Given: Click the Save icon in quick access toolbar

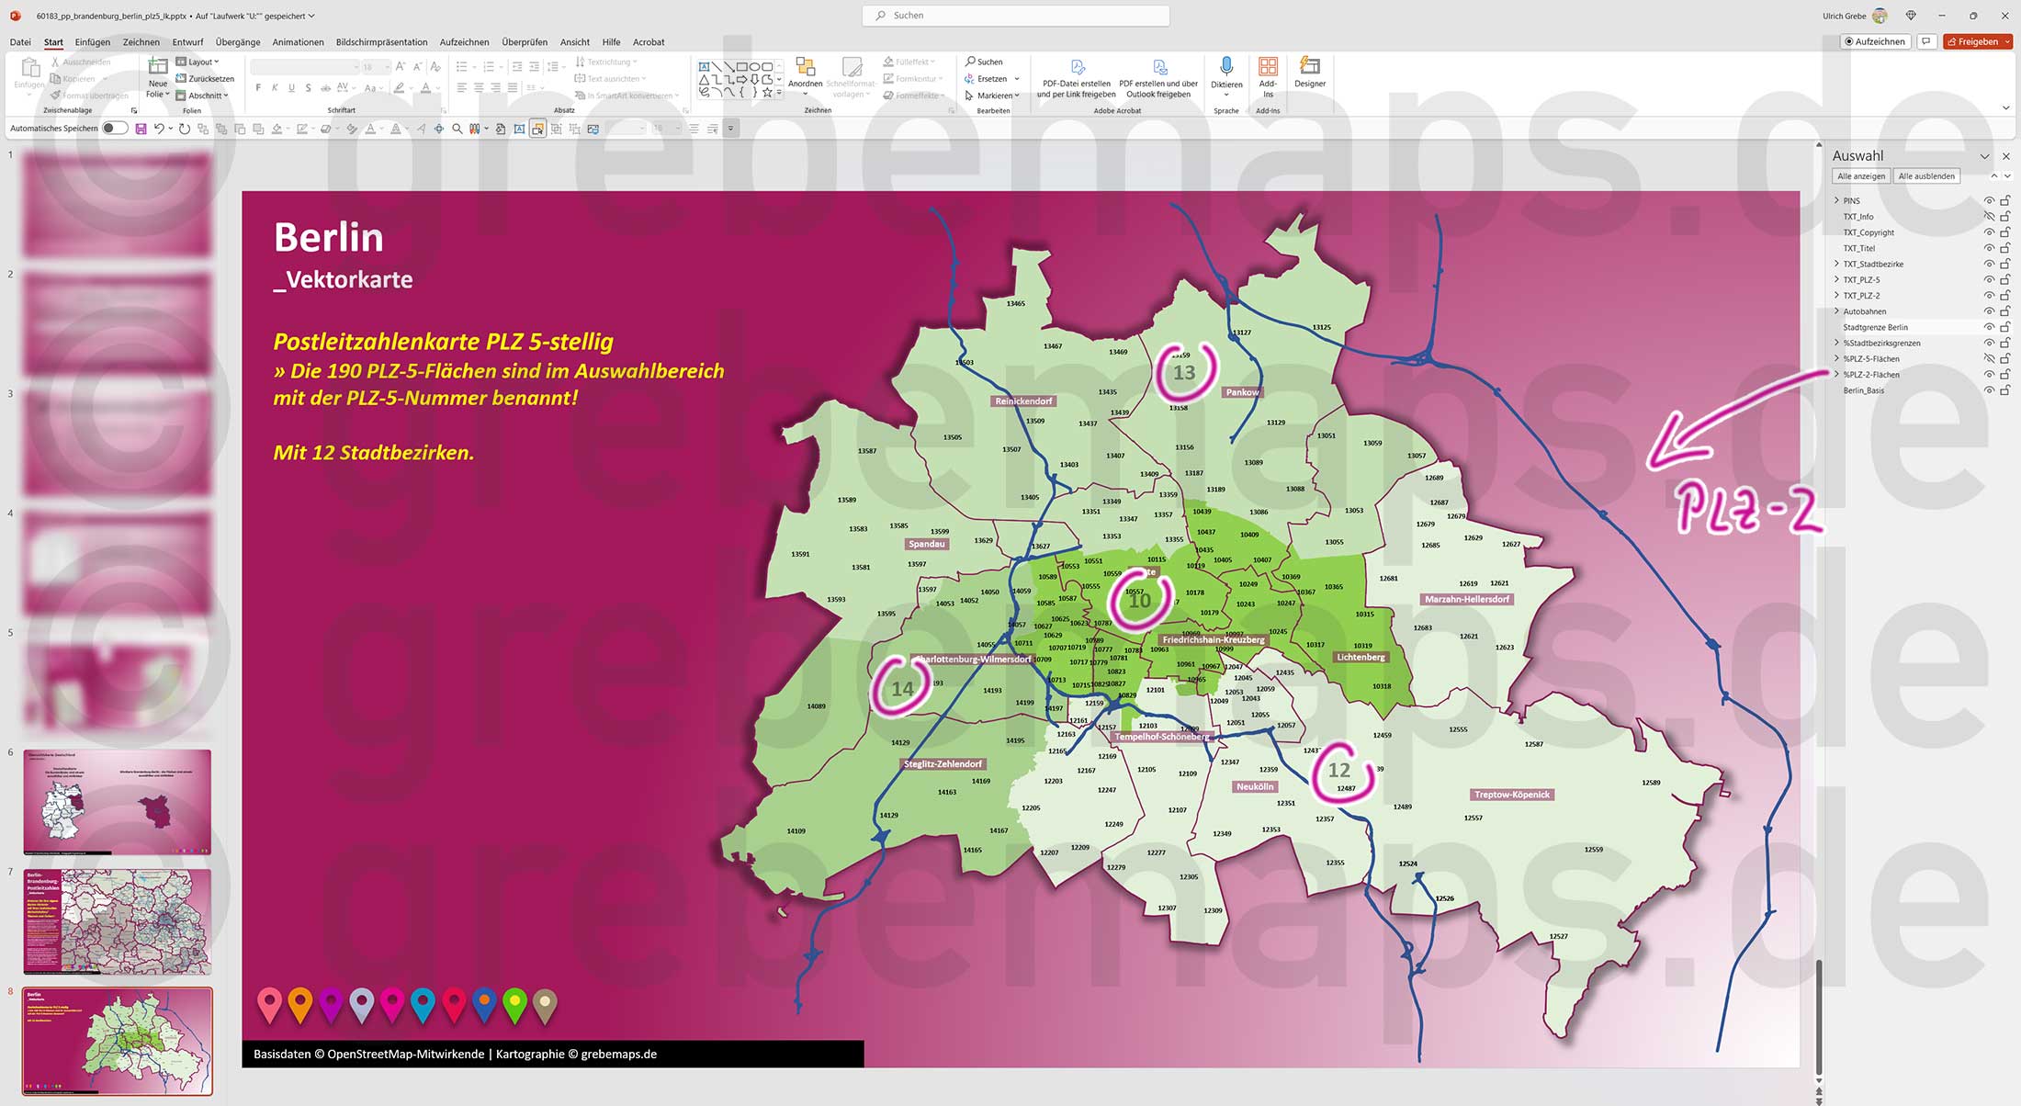Looking at the screenshot, I should [140, 129].
